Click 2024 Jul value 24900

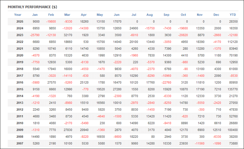(134, 28)
